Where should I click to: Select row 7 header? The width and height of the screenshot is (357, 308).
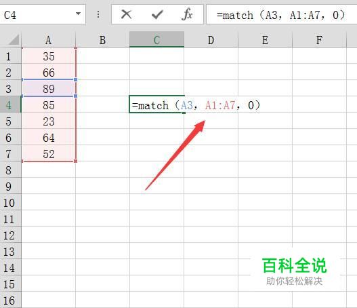point(10,153)
